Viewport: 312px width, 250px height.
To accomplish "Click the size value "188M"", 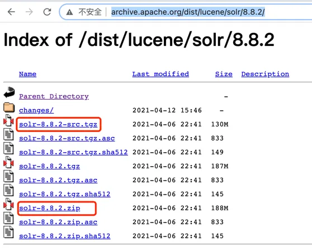I will pyautogui.click(x=220, y=208).
